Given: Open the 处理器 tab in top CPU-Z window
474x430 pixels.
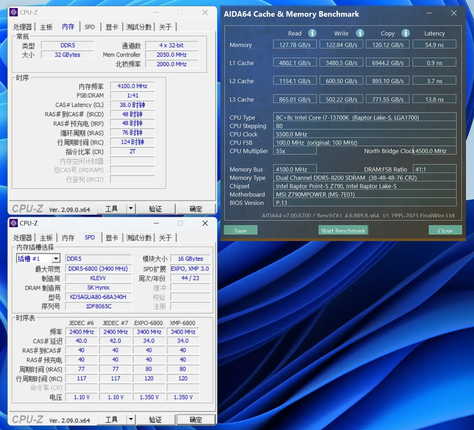Looking at the screenshot, I should point(23,27).
